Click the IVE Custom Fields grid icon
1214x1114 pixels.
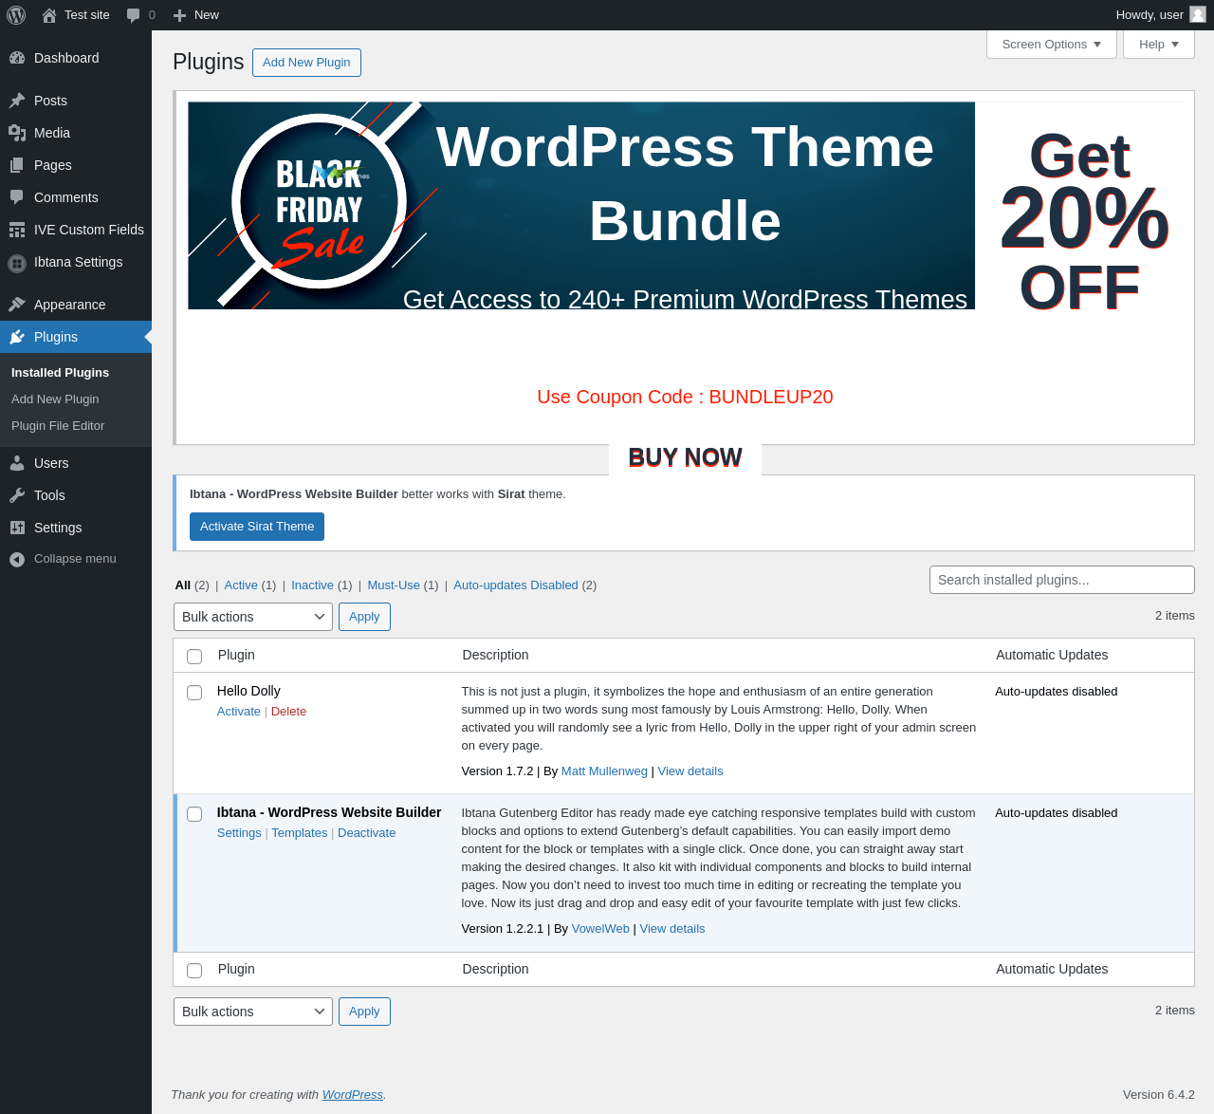pos(17,230)
